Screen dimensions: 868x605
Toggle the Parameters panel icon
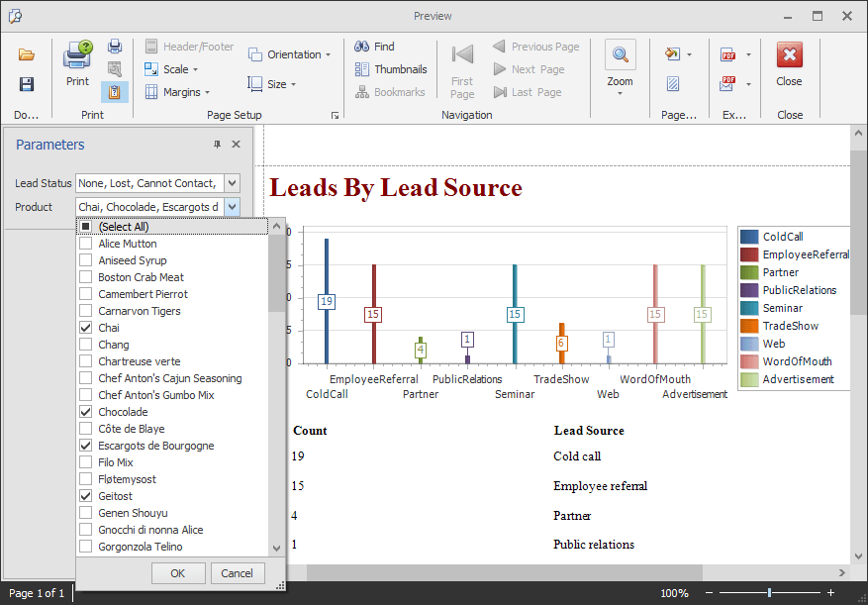point(115,92)
